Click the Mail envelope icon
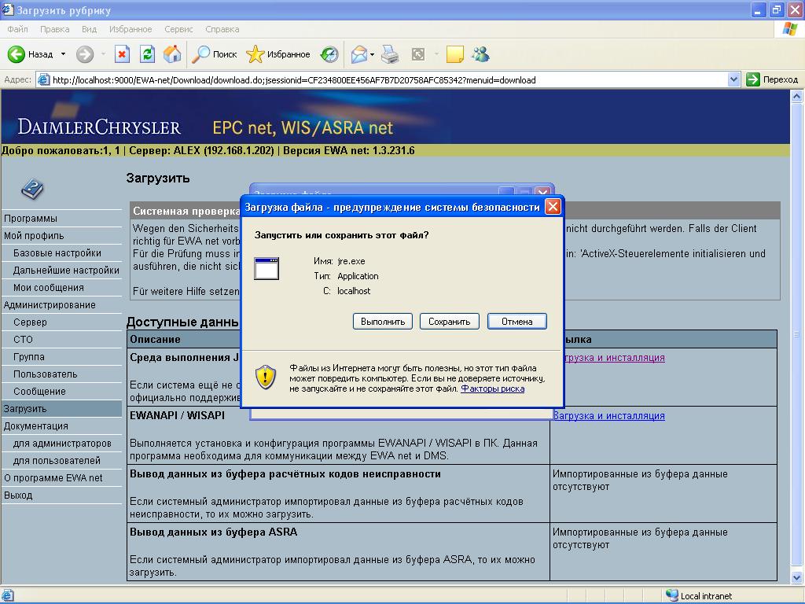Screen dimensions: 805x604 (x=358, y=54)
